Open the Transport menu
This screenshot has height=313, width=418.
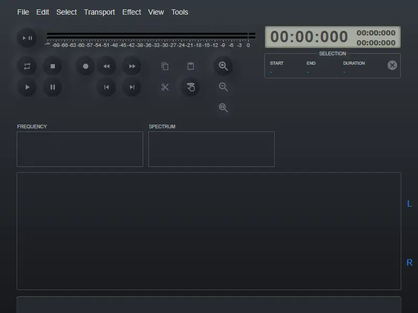tap(99, 12)
